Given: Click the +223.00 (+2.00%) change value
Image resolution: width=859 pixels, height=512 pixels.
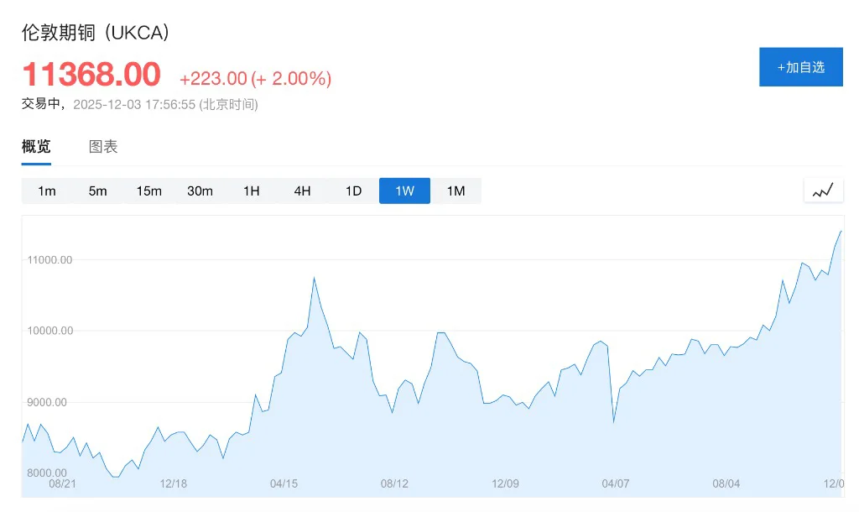Looking at the screenshot, I should 255,79.
